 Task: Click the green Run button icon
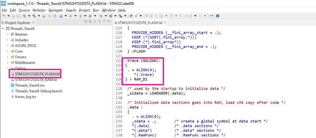pyautogui.click(x=111, y=16)
